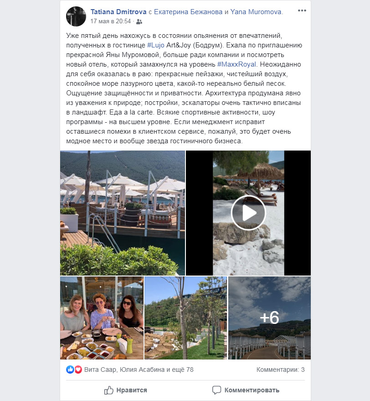Open the post timestamp 17 мая в 20:54
The width and height of the screenshot is (370, 401).
[110, 21]
